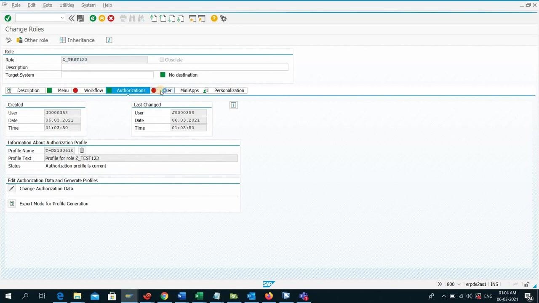Click the information icon beside Inheritance
The width and height of the screenshot is (539, 303).
click(x=109, y=40)
